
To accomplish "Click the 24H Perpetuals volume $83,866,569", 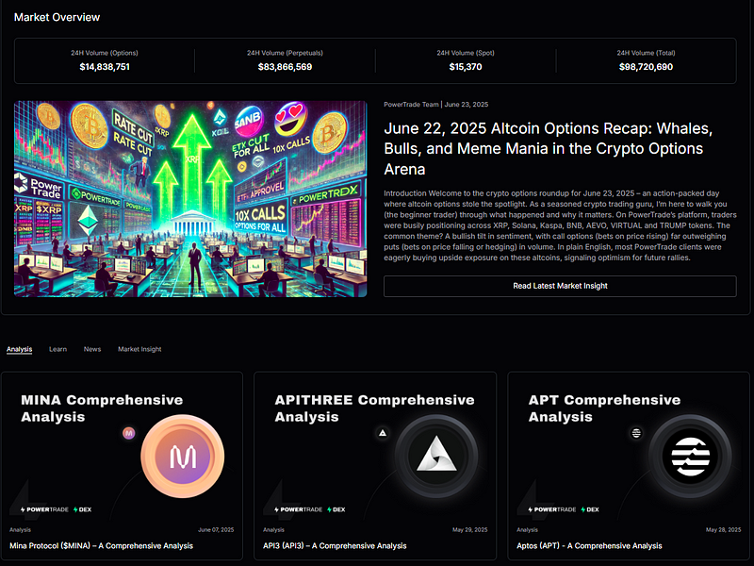I will (x=285, y=67).
